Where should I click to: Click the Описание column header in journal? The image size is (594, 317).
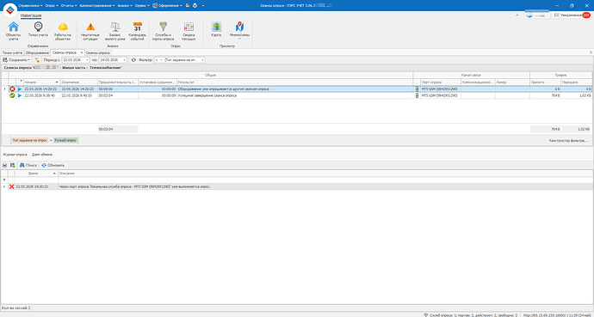(325, 173)
